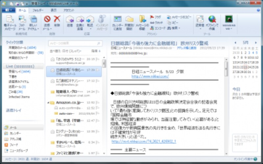The image size is (263, 164).
Task: Open ニュースグループ in bottom shortcuts pane
Action: click(23, 150)
